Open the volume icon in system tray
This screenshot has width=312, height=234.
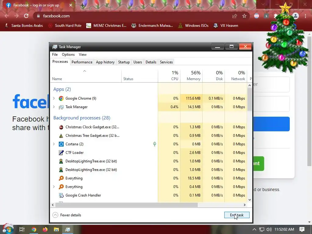tap(269, 229)
